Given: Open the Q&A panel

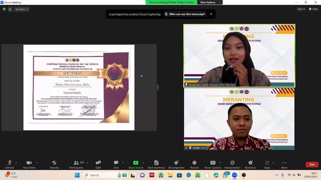Looking at the screenshot, I should 98,164.
